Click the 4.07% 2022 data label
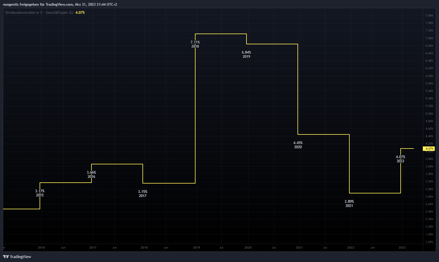The image size is (439, 262). (401, 159)
